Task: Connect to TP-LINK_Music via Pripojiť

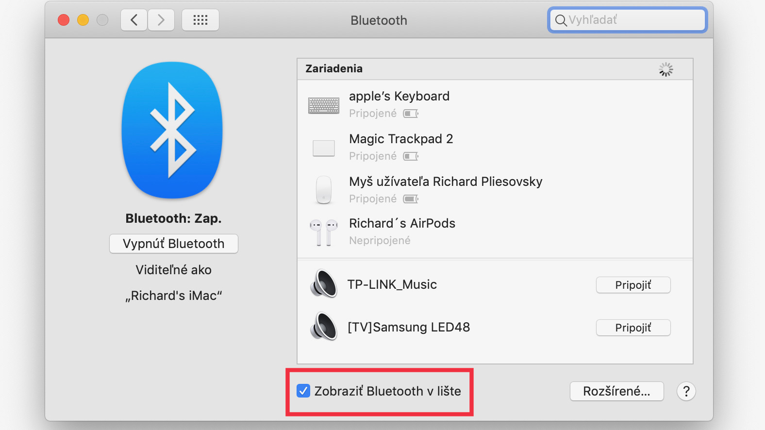Action: pyautogui.click(x=633, y=285)
